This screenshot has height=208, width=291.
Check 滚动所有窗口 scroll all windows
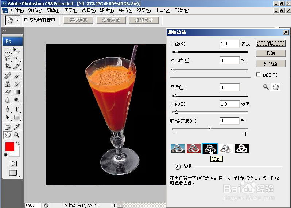[x=26, y=20]
